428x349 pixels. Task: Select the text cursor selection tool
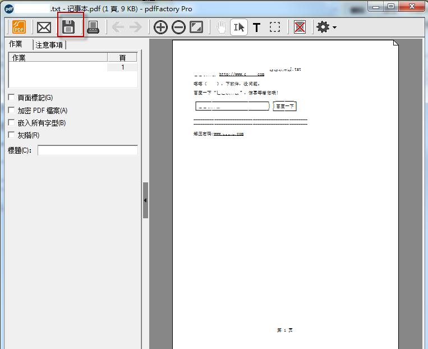[239, 27]
